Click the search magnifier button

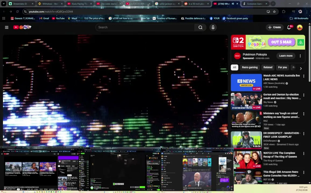(x=200, y=27)
